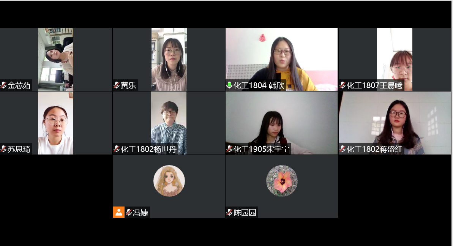Viewport: 453px width, 246px height.
Task: Click muted mic icon beside 化工1905宋宇宁
Action: tap(229, 149)
